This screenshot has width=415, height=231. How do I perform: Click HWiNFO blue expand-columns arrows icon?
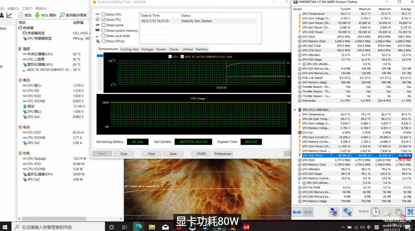point(297,212)
